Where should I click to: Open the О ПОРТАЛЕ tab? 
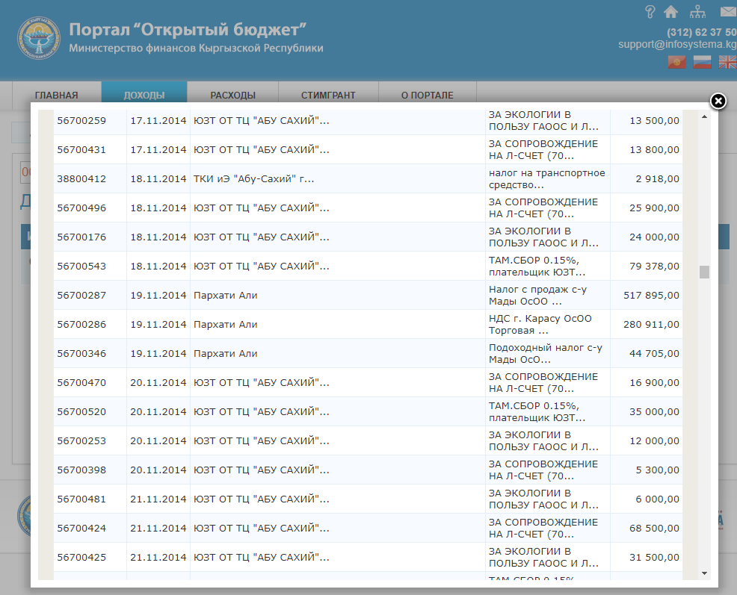point(428,95)
